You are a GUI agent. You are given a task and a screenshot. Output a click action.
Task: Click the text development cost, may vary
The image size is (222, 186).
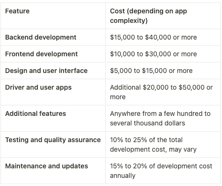(153, 149)
